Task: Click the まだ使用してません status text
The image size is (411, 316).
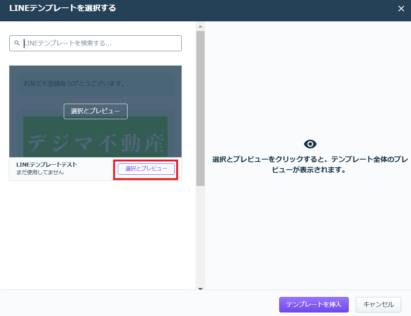Action: [x=40, y=172]
